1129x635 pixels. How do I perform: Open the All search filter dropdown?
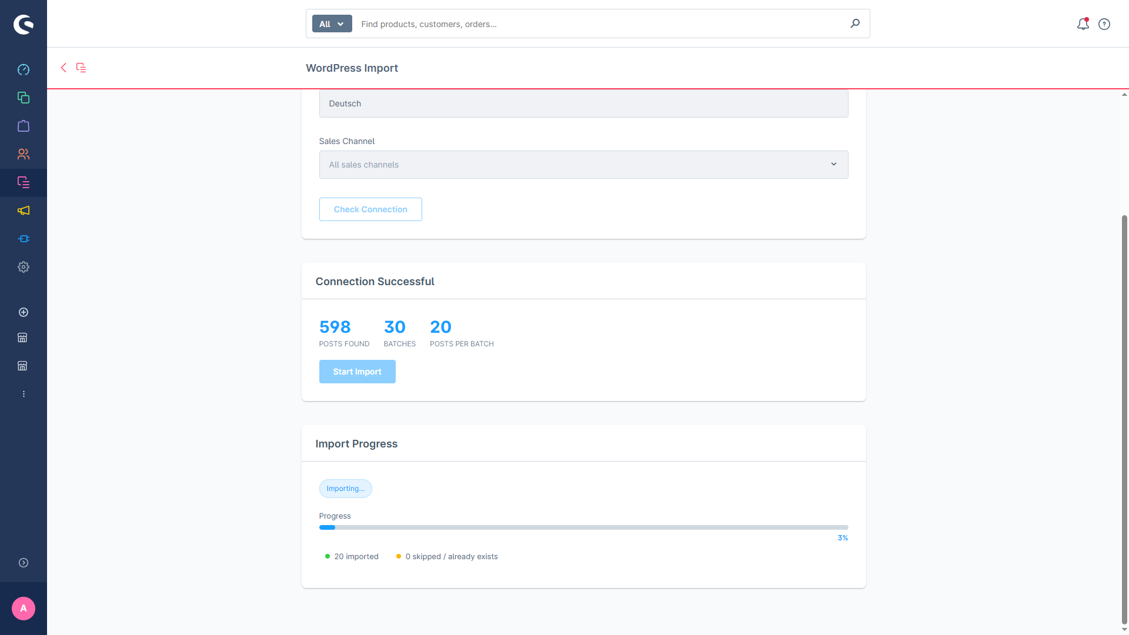tap(332, 24)
